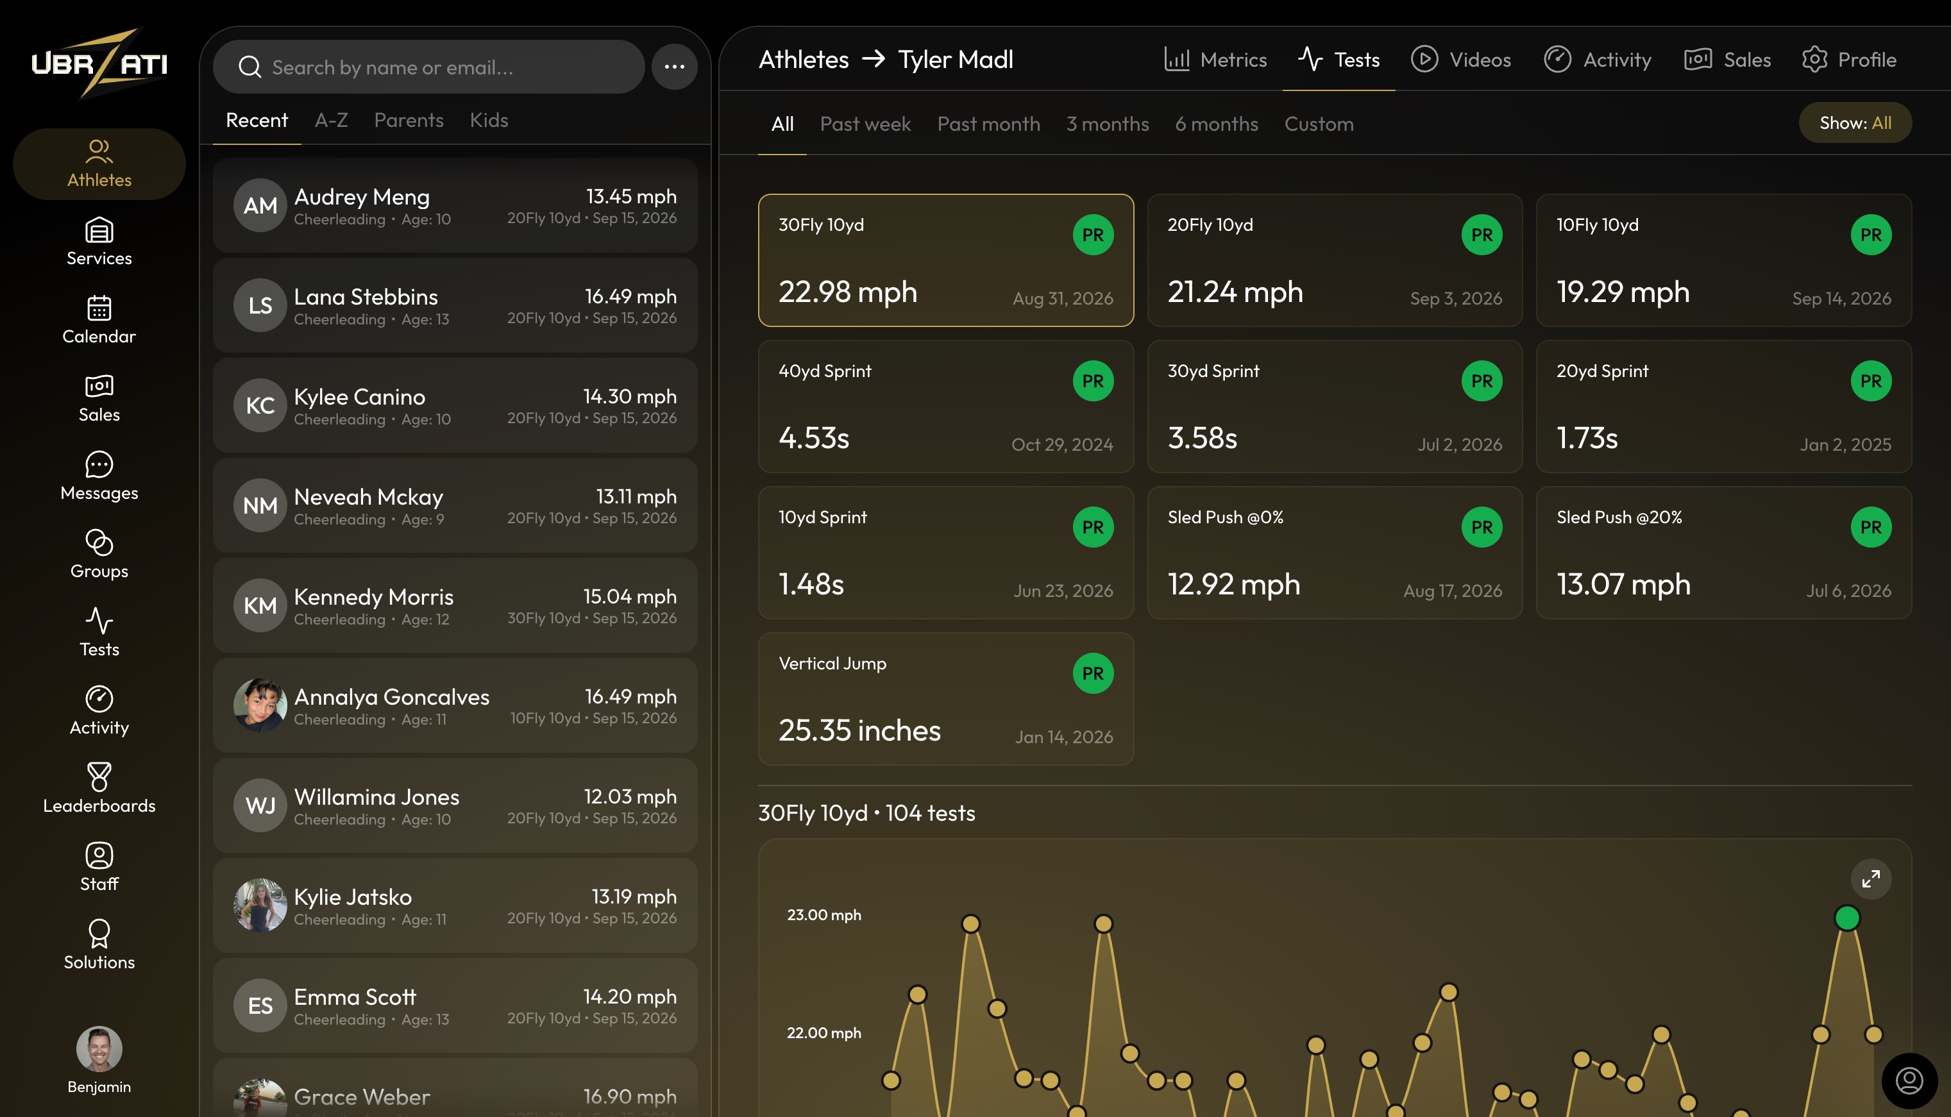Select the Sled Push @0% card
This screenshot has width=1951, height=1117.
pyautogui.click(x=1334, y=552)
